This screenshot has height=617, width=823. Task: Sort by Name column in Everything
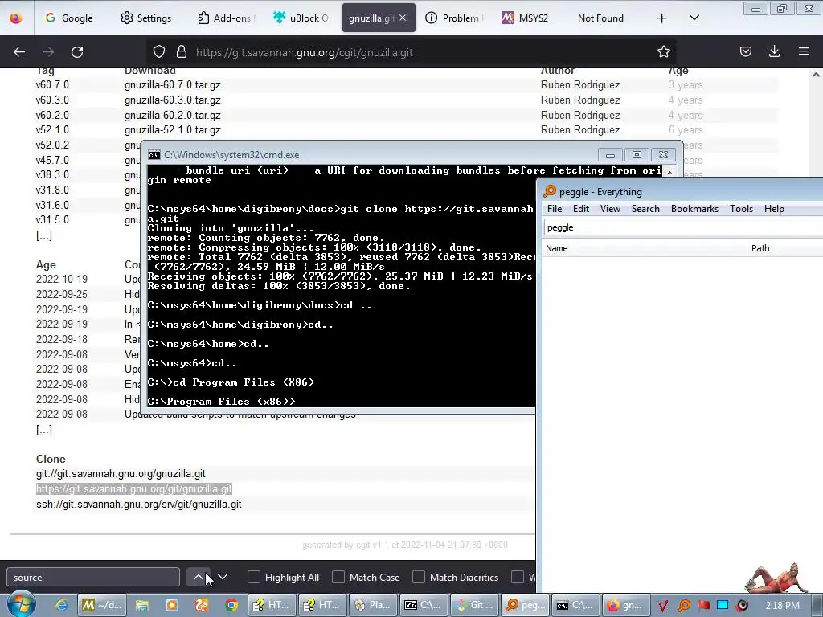(x=645, y=248)
